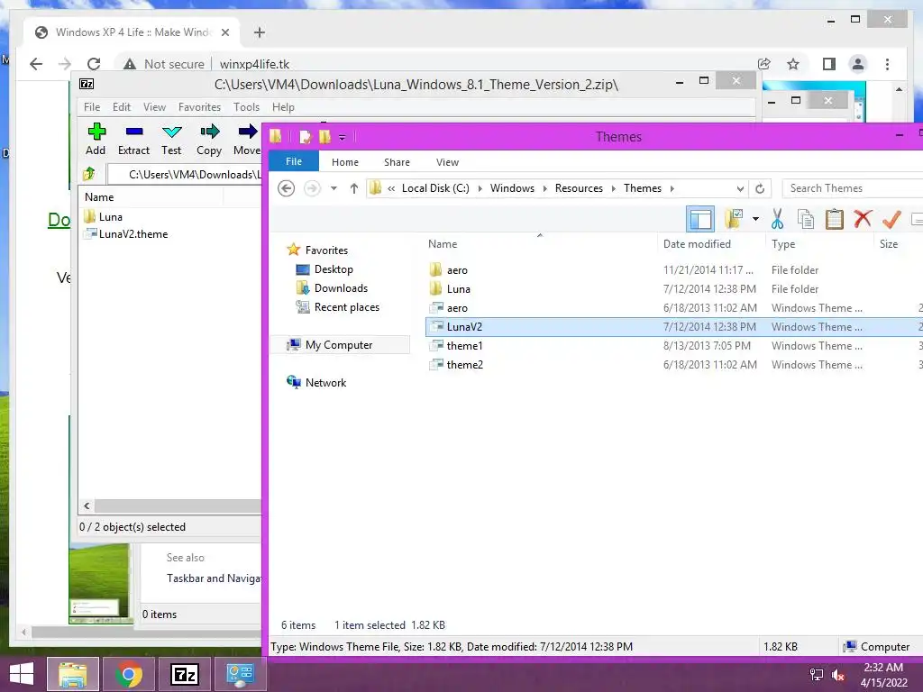
Task: Open 7-Zip from the taskbar
Action: [x=185, y=674]
